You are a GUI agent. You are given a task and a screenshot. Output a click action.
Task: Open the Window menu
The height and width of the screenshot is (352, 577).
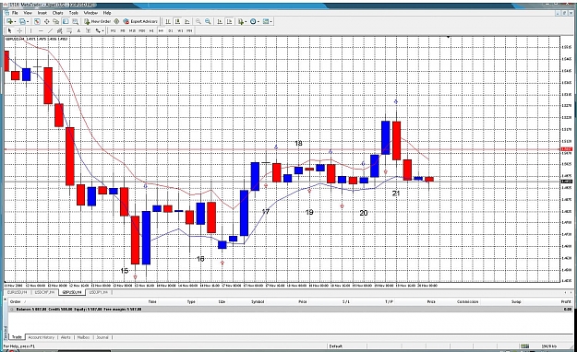pos(90,13)
